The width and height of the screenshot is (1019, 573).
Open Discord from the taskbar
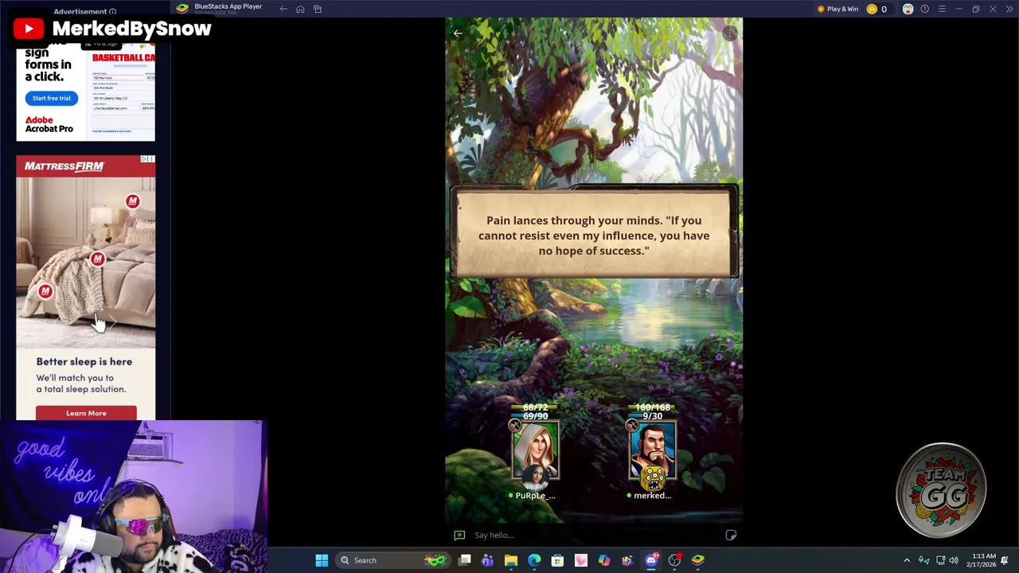651,560
